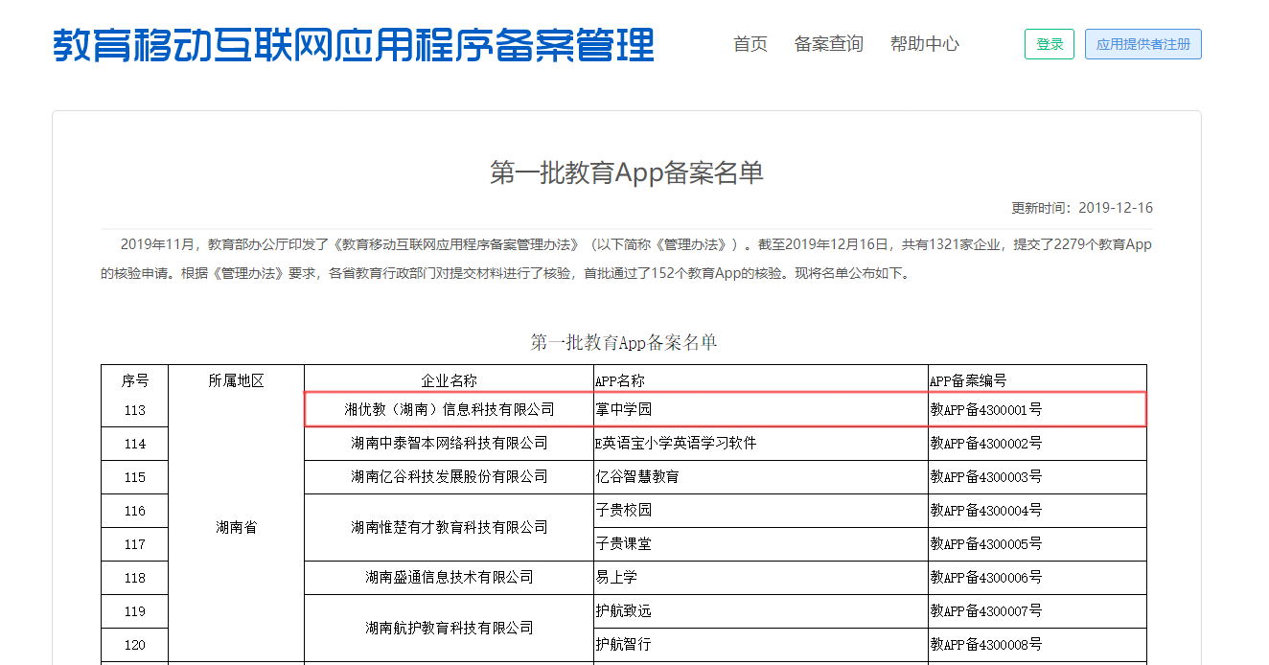Select the 掌中学园 app name cell

(x=624, y=409)
